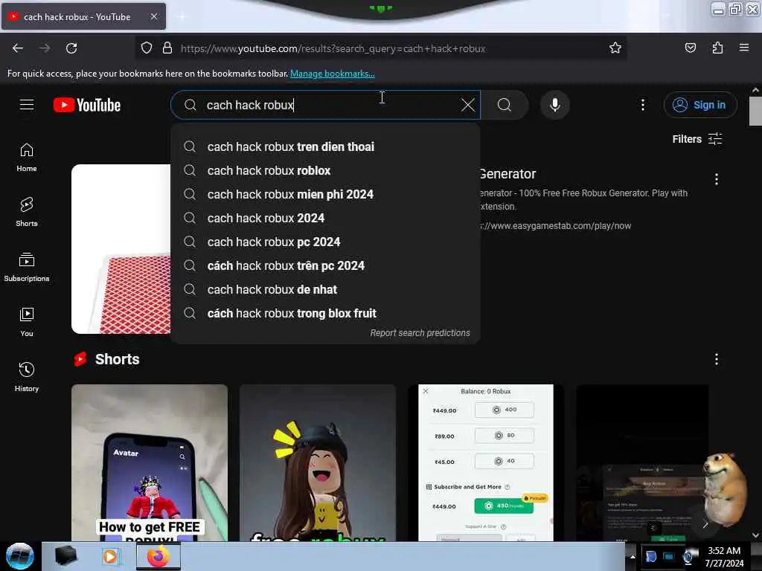Screen dimensions: 762x571
Task: Click the page vertical scrollbar thumb
Action: 755,111
